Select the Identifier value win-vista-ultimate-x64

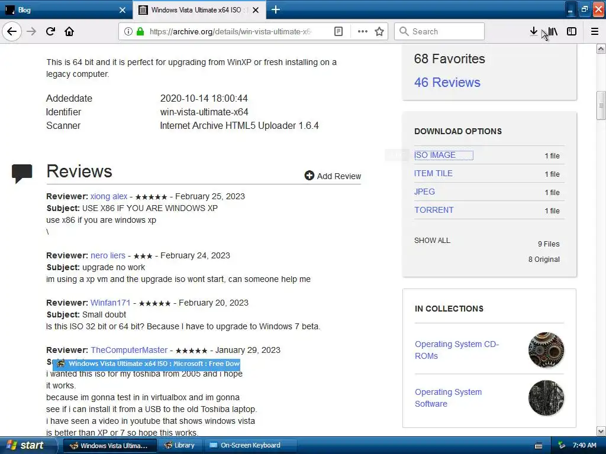pos(204,112)
